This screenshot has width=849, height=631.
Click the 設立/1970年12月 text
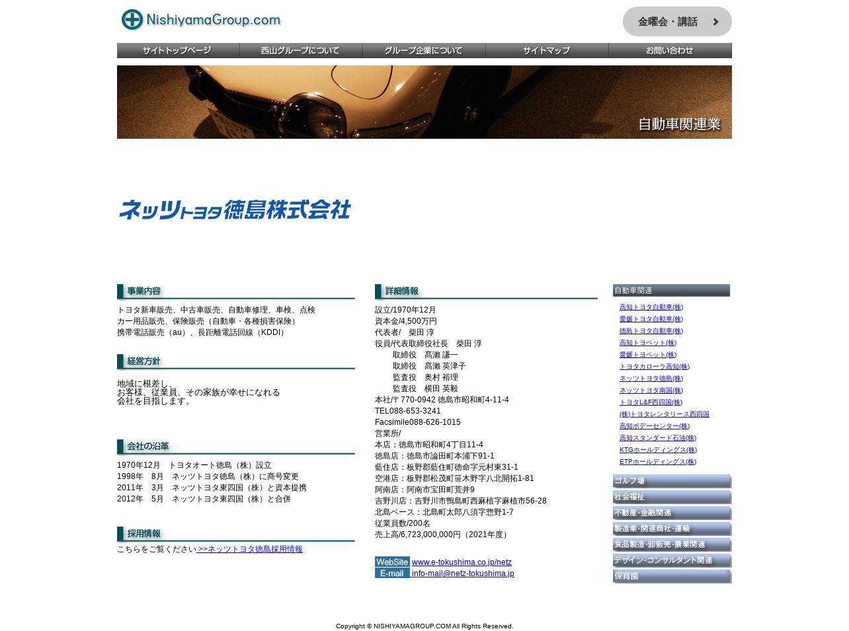tap(405, 310)
